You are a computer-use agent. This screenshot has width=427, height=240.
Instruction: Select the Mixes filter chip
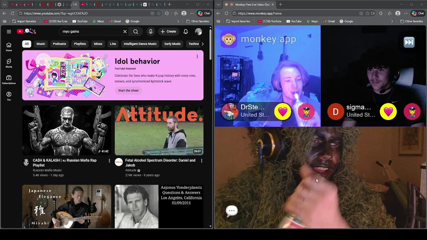coord(98,44)
